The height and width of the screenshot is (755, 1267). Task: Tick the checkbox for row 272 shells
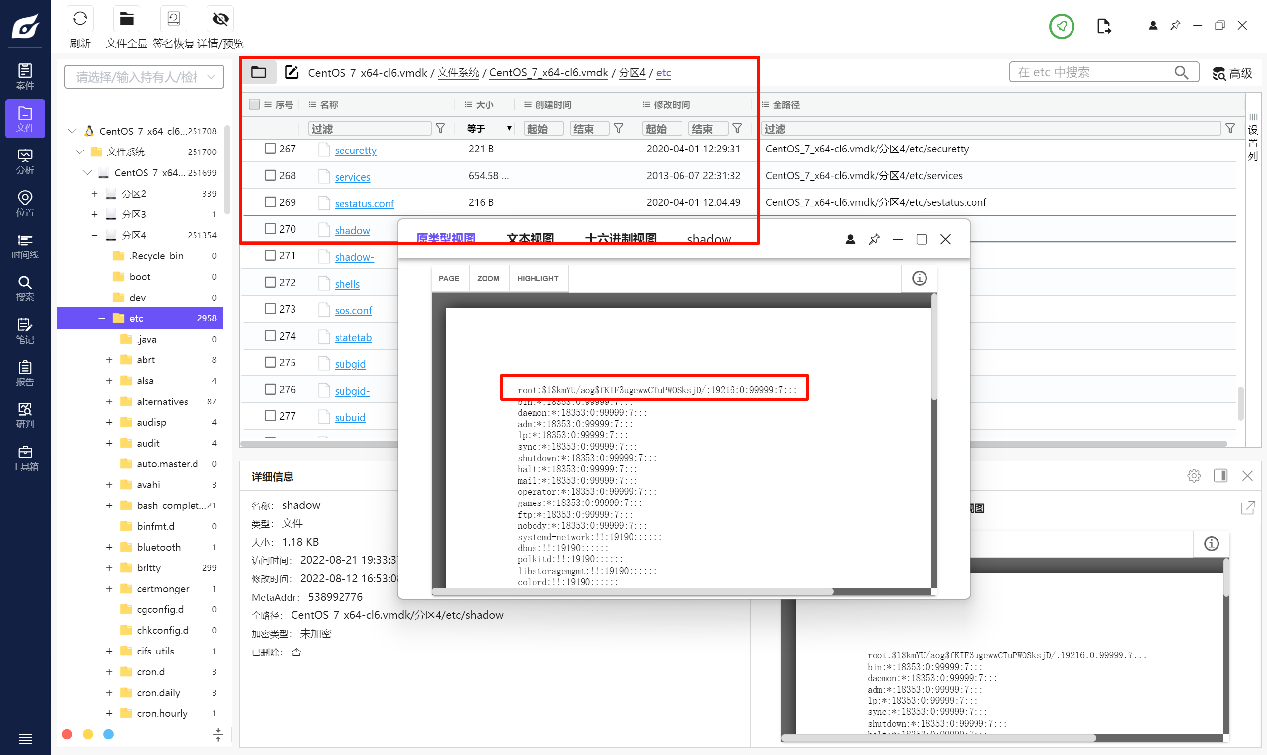coord(271,282)
